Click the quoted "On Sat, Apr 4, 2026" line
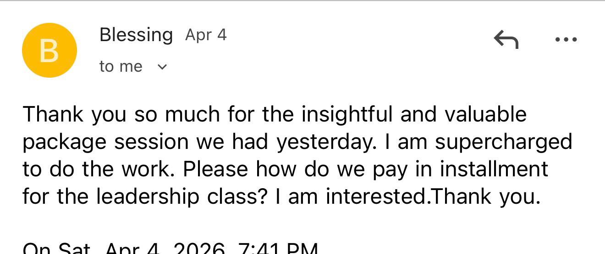Image resolution: width=605 pixels, height=254 pixels. tap(125, 249)
